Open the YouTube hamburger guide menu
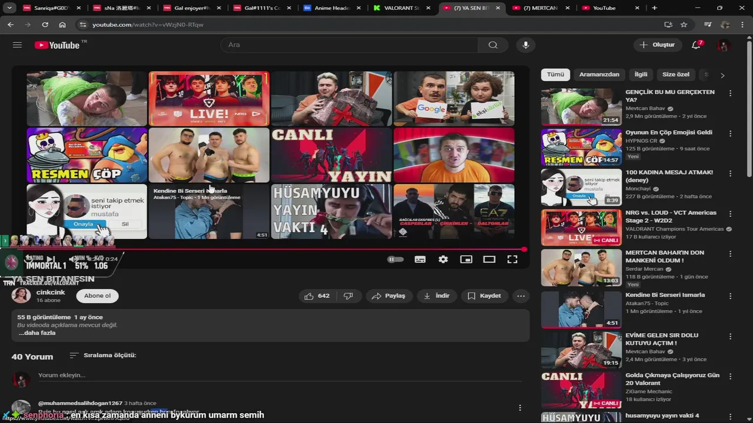 click(x=17, y=45)
